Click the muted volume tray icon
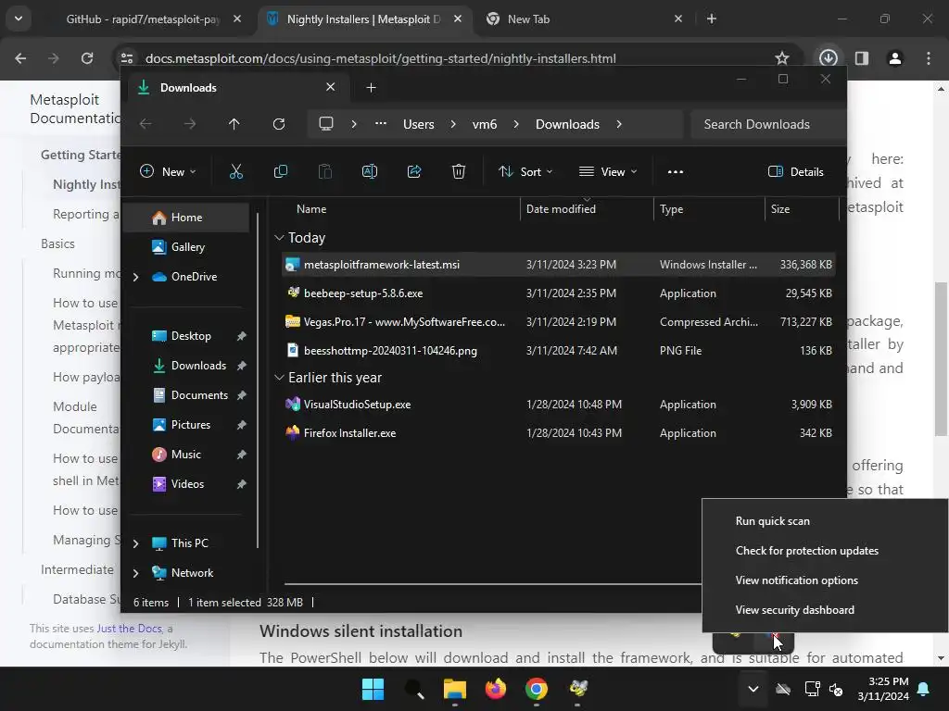This screenshot has height=711, width=949. (837, 689)
